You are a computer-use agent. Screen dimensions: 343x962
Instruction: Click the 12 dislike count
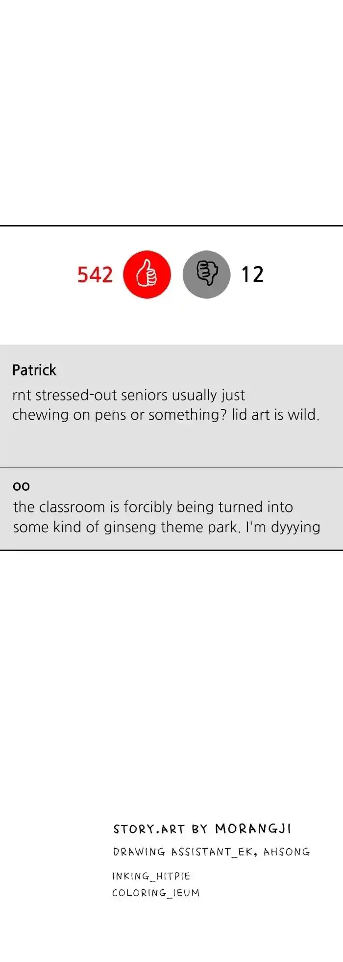point(252,275)
